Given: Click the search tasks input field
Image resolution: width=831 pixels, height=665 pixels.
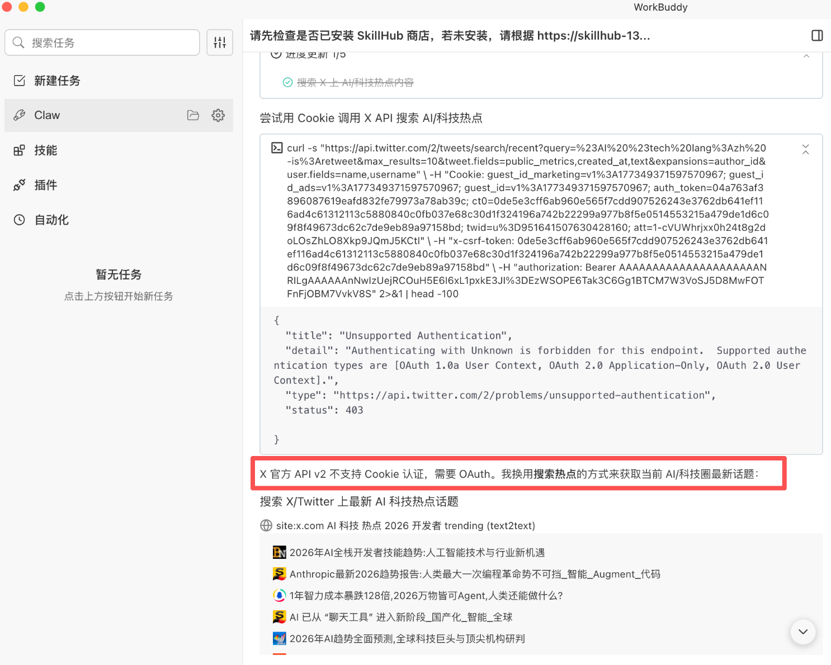Looking at the screenshot, I should pyautogui.click(x=102, y=42).
